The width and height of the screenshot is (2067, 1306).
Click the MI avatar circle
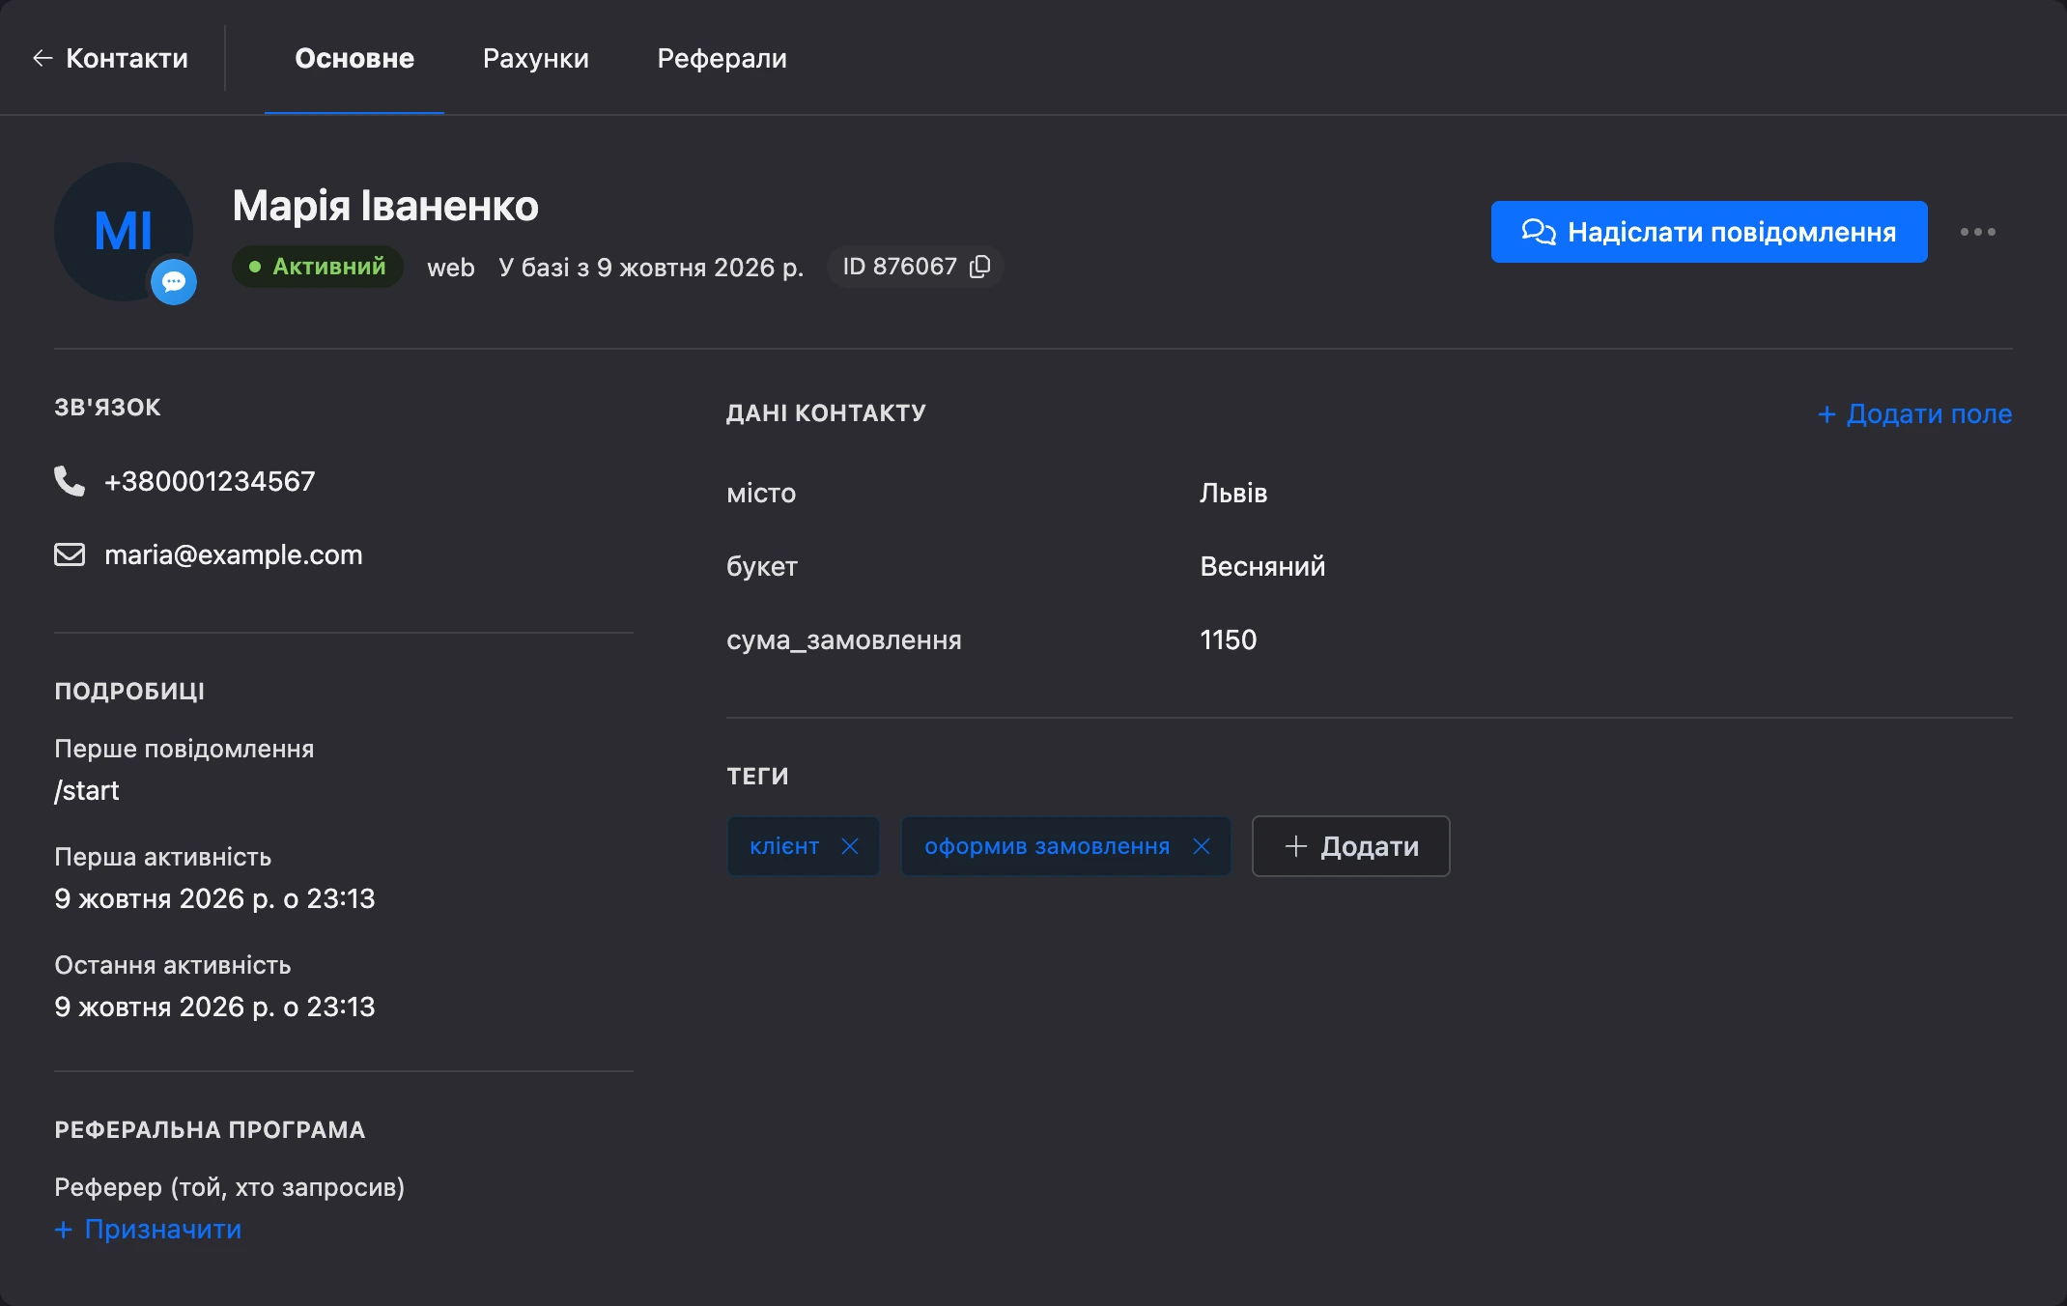click(x=124, y=232)
